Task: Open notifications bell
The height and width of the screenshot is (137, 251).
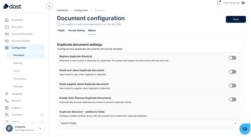Action: point(218,3)
